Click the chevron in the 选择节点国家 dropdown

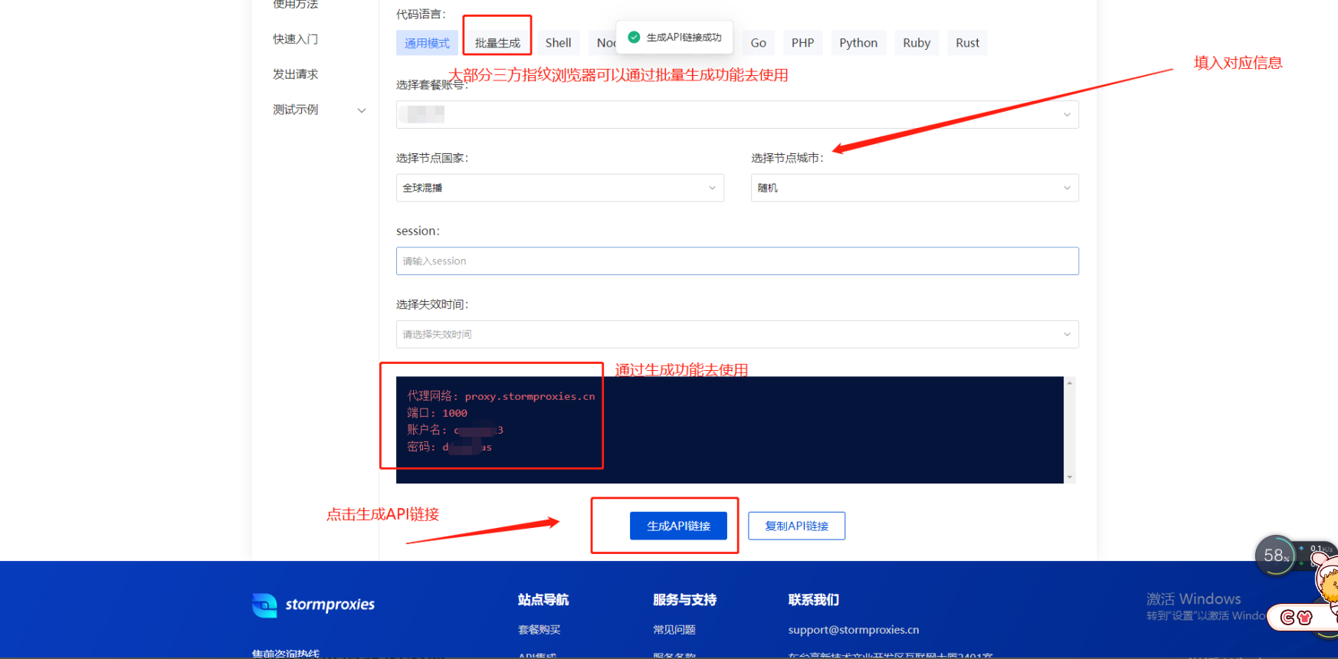coord(712,189)
